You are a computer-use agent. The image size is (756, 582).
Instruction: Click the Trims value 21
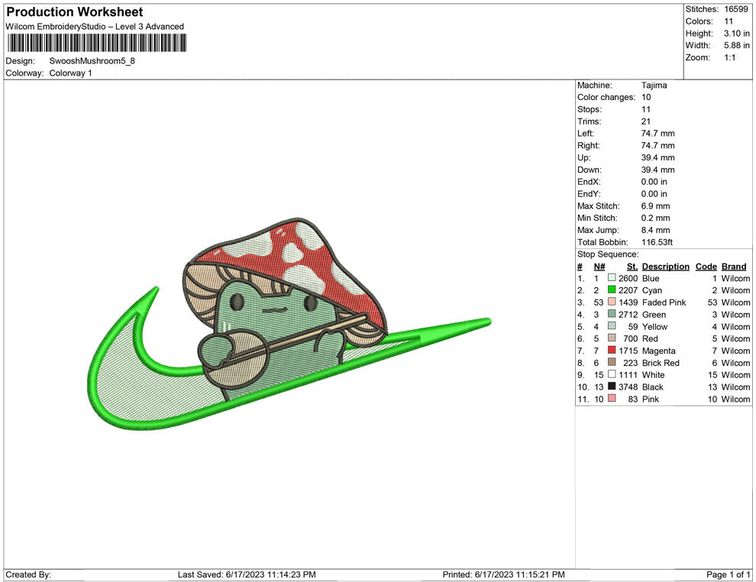[646, 121]
